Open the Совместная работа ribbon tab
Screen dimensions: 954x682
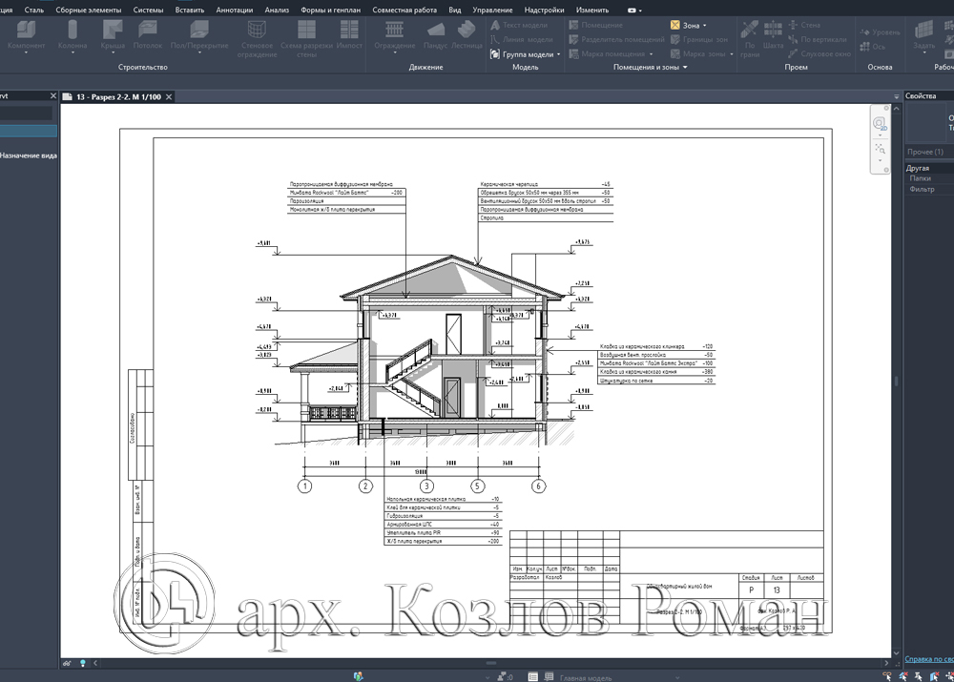(404, 10)
